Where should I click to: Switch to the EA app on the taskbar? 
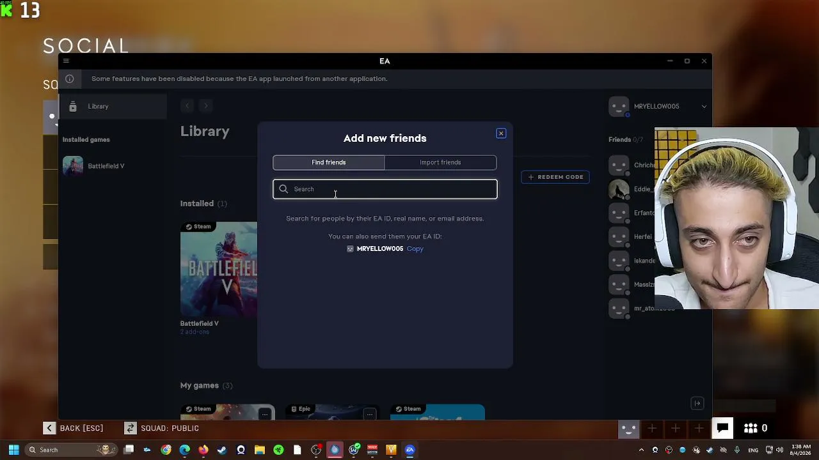coord(410,450)
